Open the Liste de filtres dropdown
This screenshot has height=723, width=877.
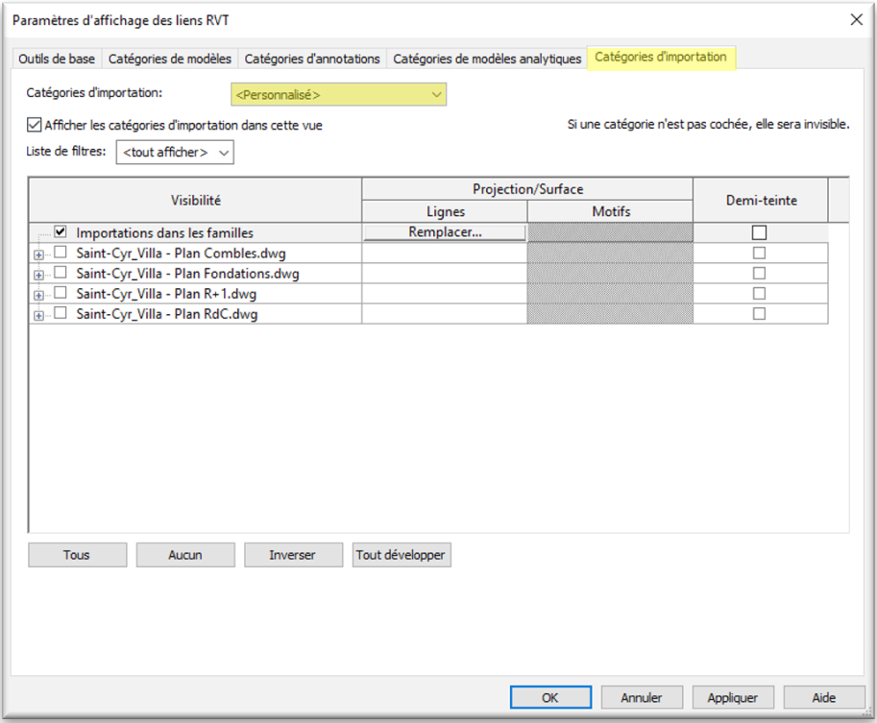(x=175, y=153)
